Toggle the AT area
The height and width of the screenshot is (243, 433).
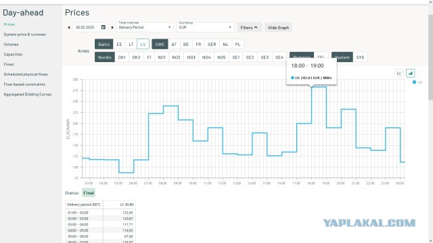point(174,44)
